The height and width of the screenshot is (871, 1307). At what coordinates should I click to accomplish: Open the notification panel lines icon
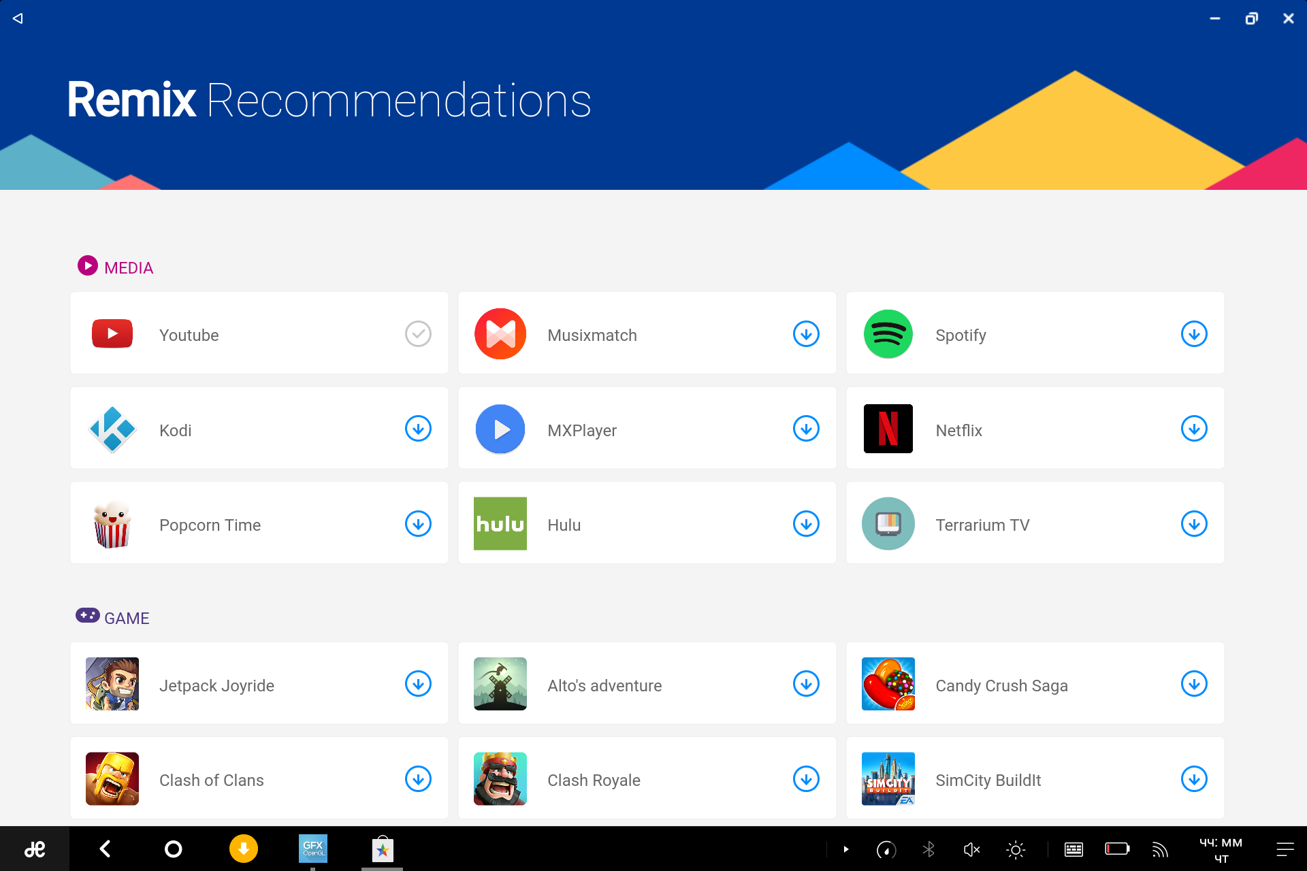pyautogui.click(x=1285, y=849)
